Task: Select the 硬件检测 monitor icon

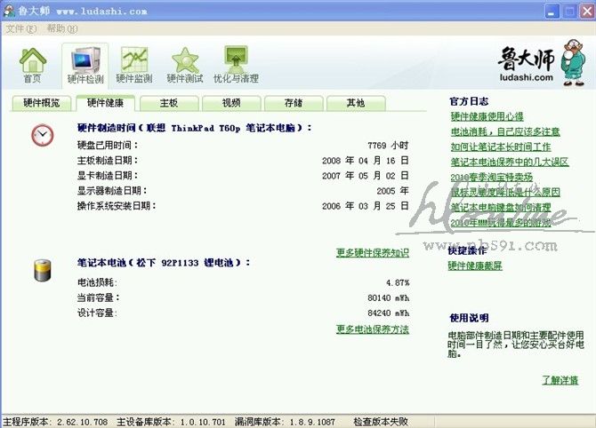Action: (x=85, y=65)
